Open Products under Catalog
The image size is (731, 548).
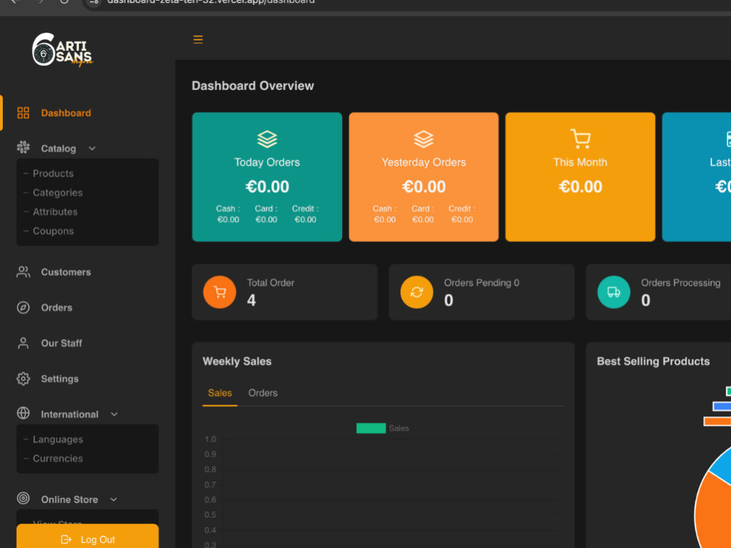(53, 173)
